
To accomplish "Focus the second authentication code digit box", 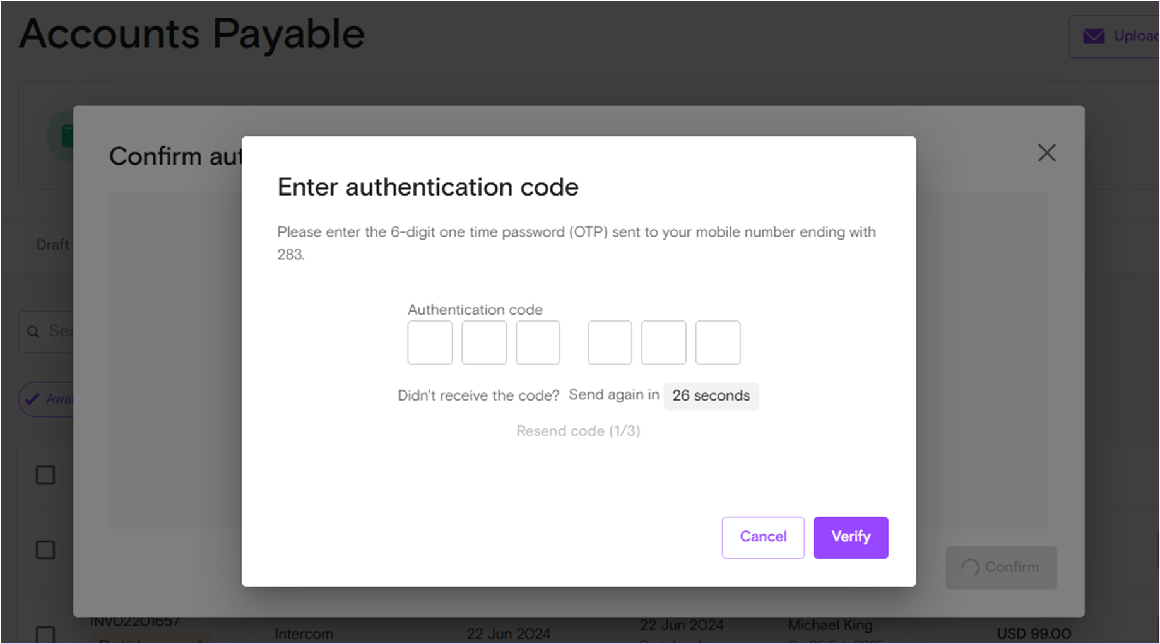I will [484, 342].
